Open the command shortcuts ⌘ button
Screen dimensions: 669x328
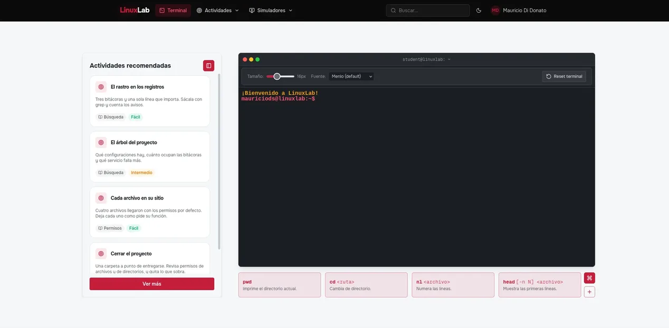(x=589, y=278)
